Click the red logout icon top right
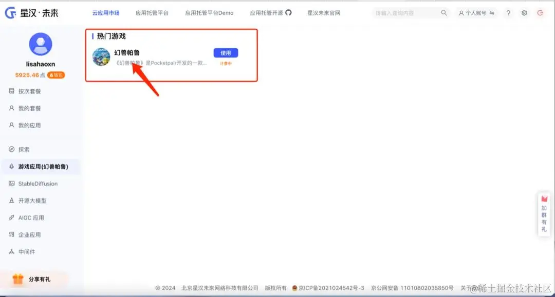This screenshot has width=555, height=297. (x=540, y=13)
